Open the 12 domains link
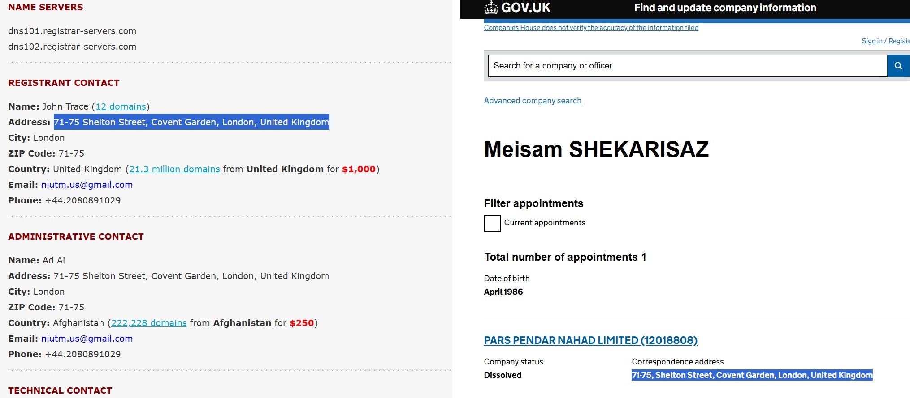 [x=121, y=106]
